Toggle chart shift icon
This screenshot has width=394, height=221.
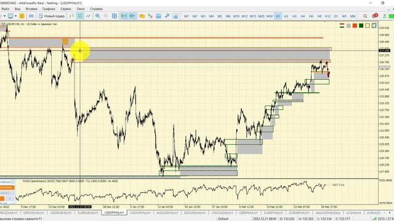coord(132,16)
